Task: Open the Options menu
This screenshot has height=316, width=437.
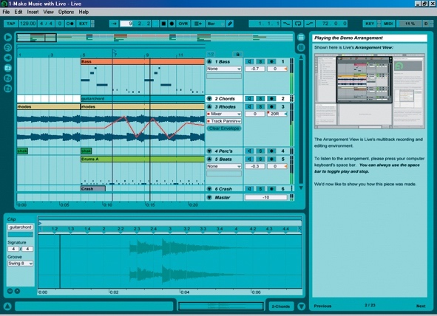Action: pyautogui.click(x=66, y=12)
